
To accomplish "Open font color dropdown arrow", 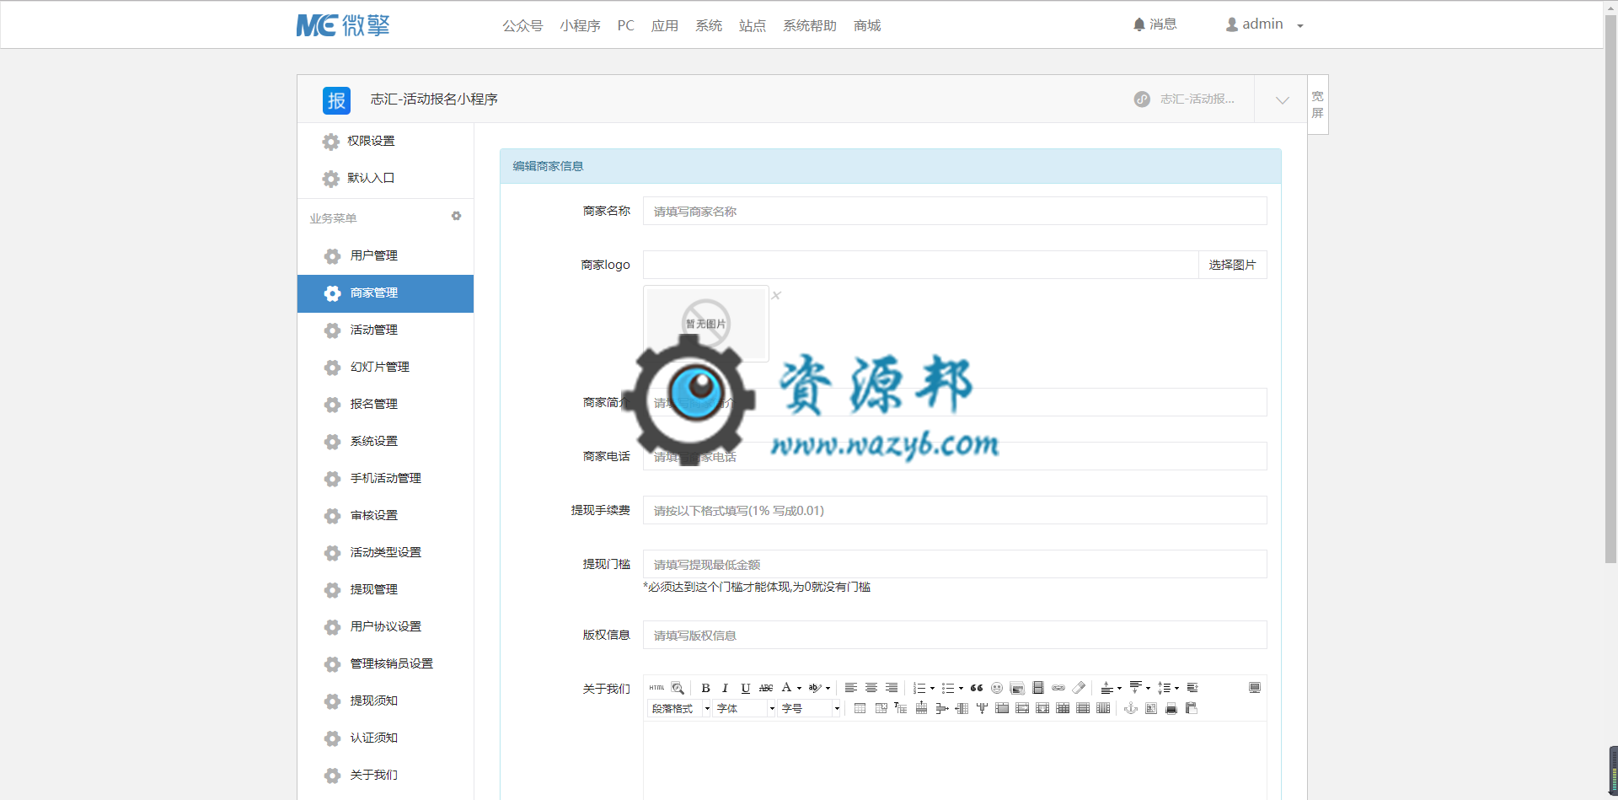I will pos(799,689).
